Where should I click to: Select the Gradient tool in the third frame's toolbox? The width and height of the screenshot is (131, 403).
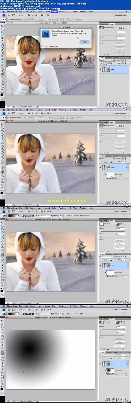tap(2, 255)
